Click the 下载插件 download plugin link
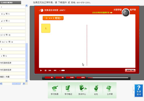 pos(62,2)
